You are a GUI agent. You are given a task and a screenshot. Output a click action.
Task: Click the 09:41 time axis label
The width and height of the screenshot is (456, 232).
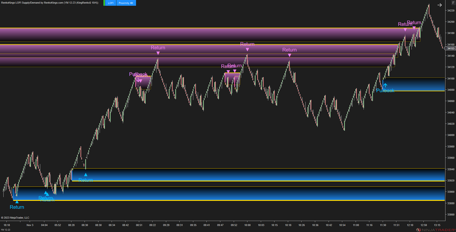click(207, 225)
